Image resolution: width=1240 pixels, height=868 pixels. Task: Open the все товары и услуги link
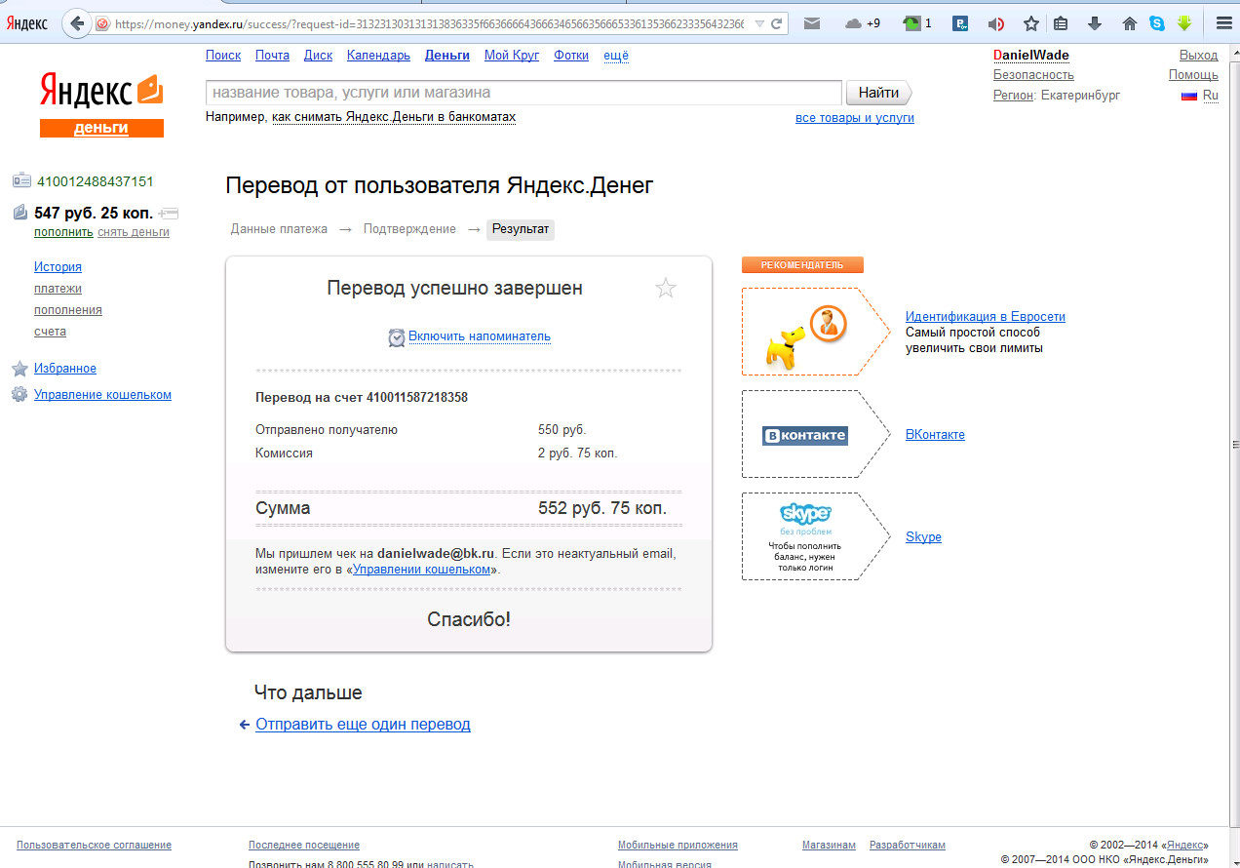tap(855, 117)
